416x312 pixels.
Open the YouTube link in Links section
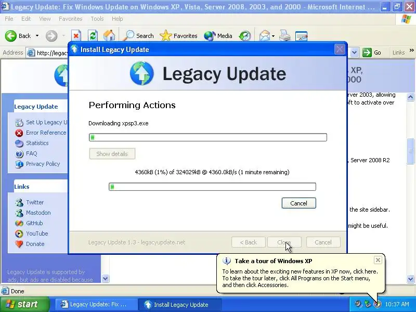click(x=37, y=233)
